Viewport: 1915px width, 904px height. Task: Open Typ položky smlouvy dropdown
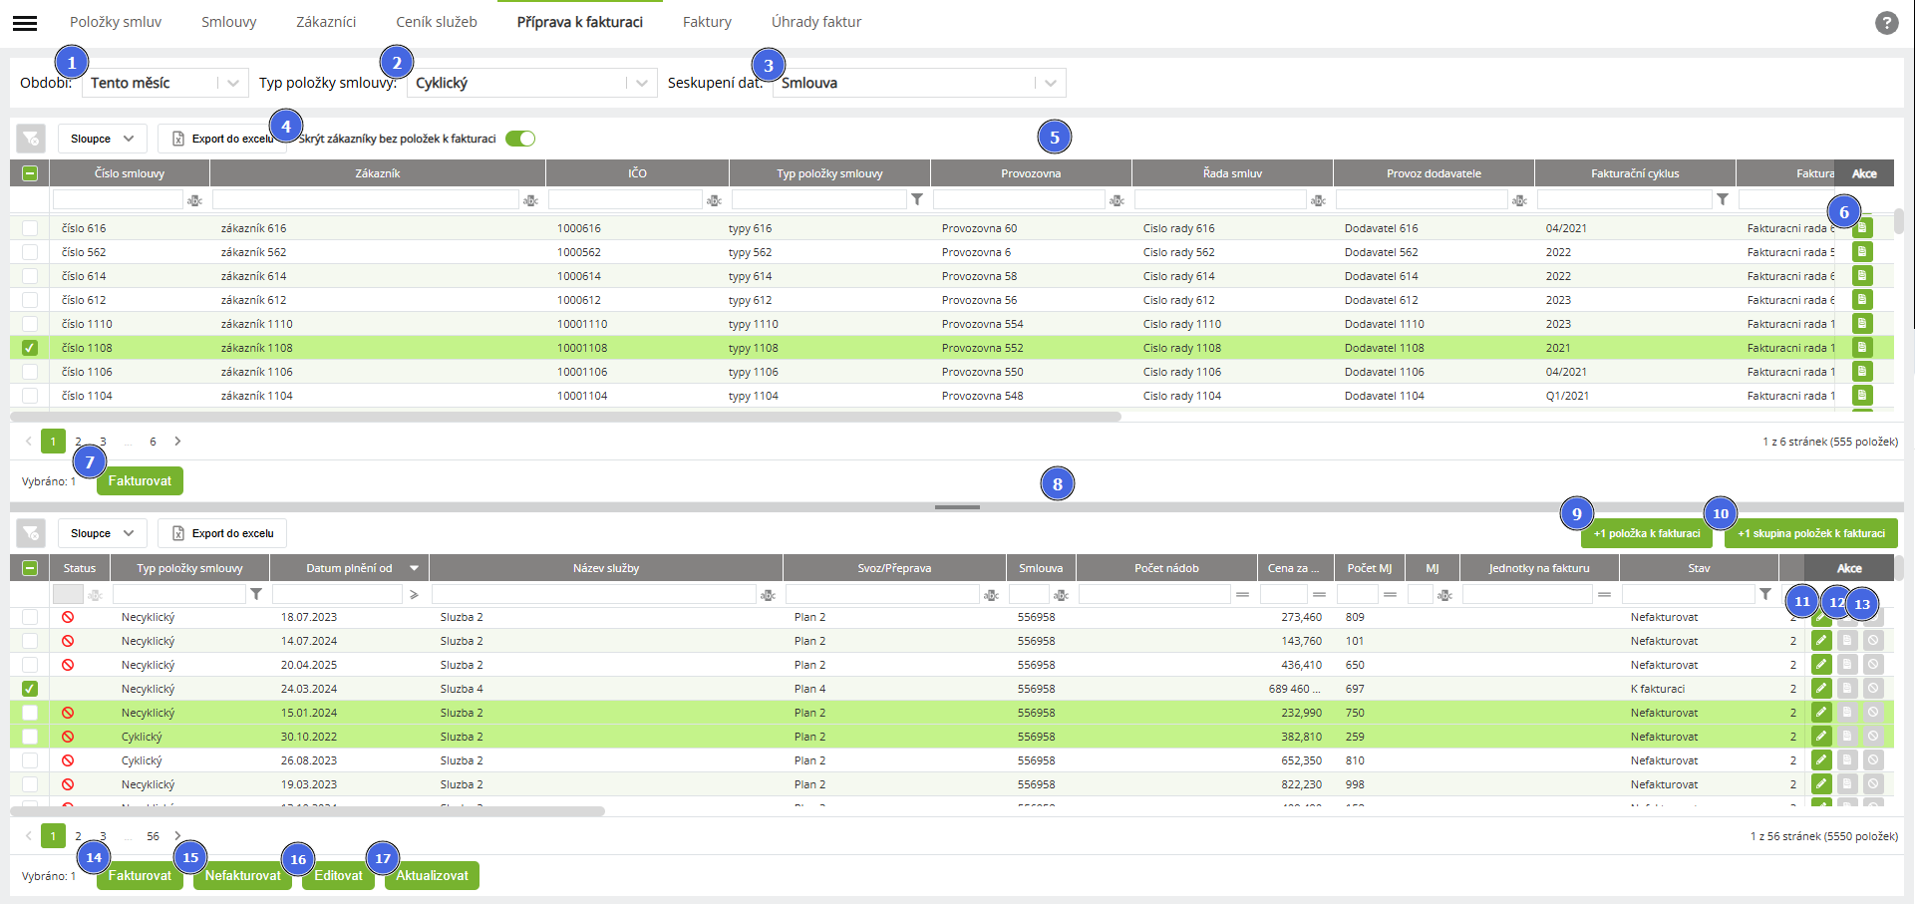point(641,83)
